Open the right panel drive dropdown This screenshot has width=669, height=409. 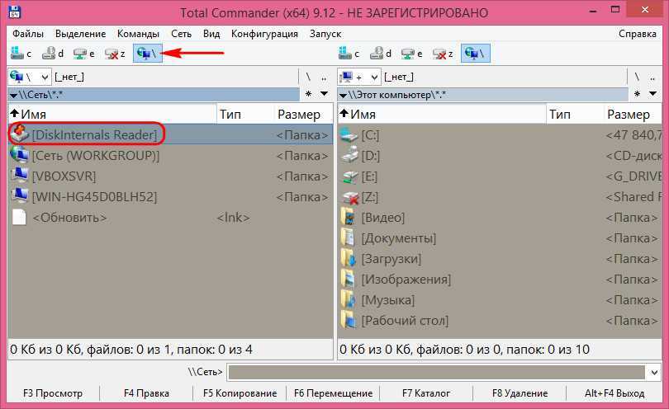point(358,77)
